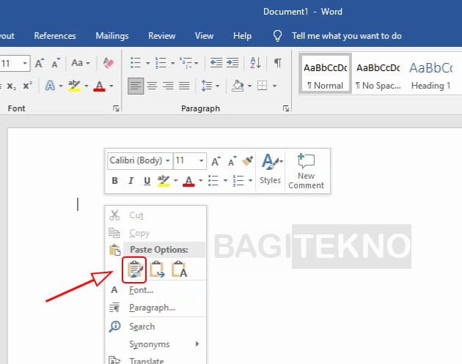This screenshot has width=462, height=364.
Task: Click the Numbering list icon in the ribbon
Action: (x=161, y=63)
